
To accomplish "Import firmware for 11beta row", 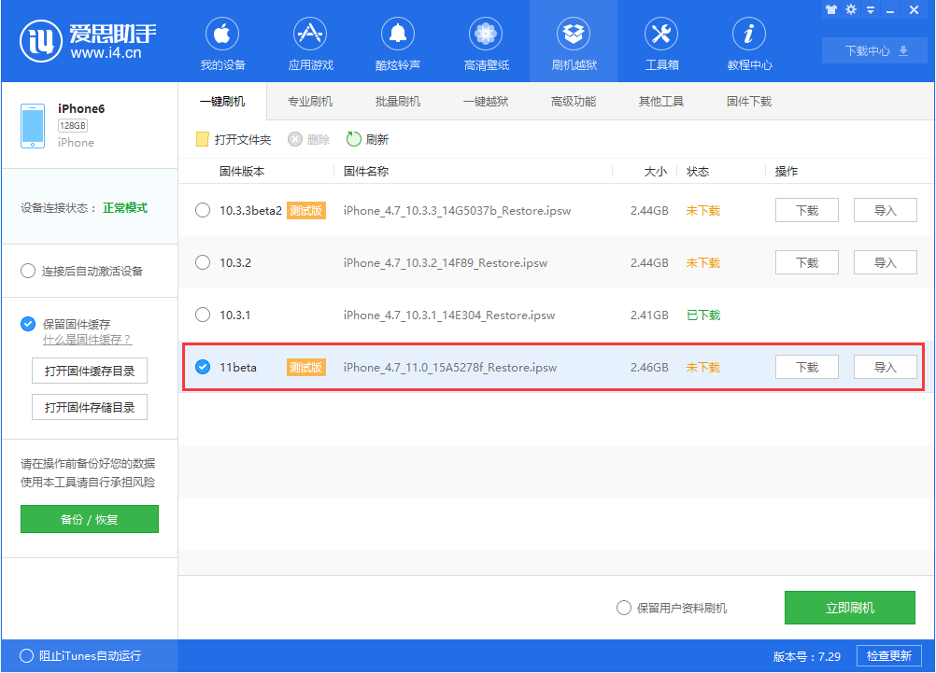I will pyautogui.click(x=886, y=367).
